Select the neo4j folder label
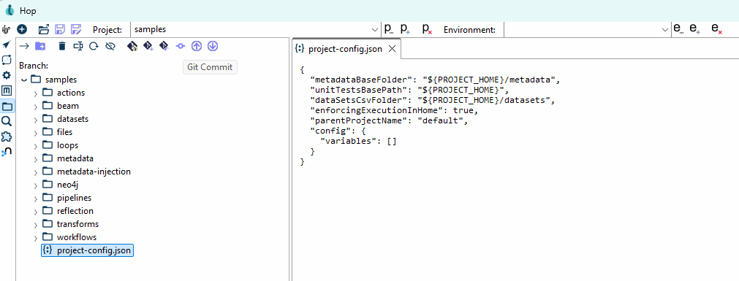 pyautogui.click(x=67, y=185)
